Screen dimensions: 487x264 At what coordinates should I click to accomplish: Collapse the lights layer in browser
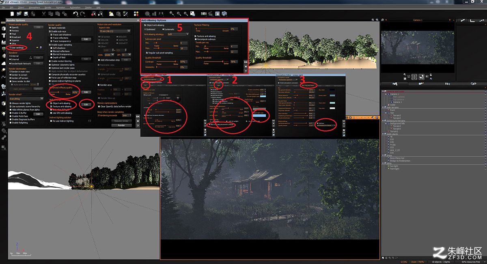click(x=384, y=163)
